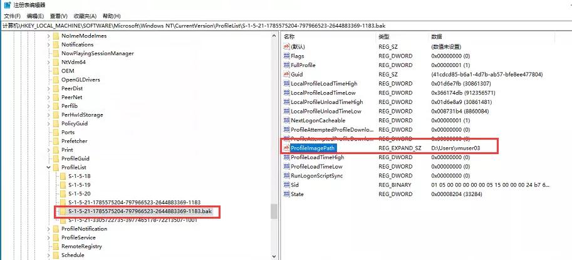Click the icon beside NextLogonCacheable
The image size is (572, 260).
[x=286, y=120]
